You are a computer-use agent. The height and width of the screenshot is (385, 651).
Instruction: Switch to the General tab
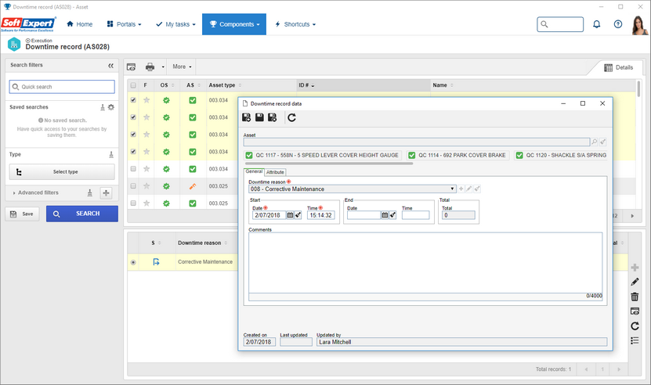pyautogui.click(x=254, y=171)
